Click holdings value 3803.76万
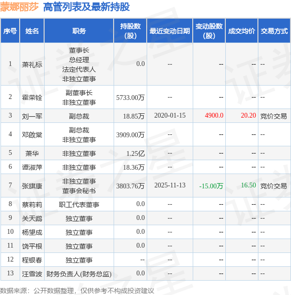The width and height of the screenshot is (291, 295). point(130,186)
